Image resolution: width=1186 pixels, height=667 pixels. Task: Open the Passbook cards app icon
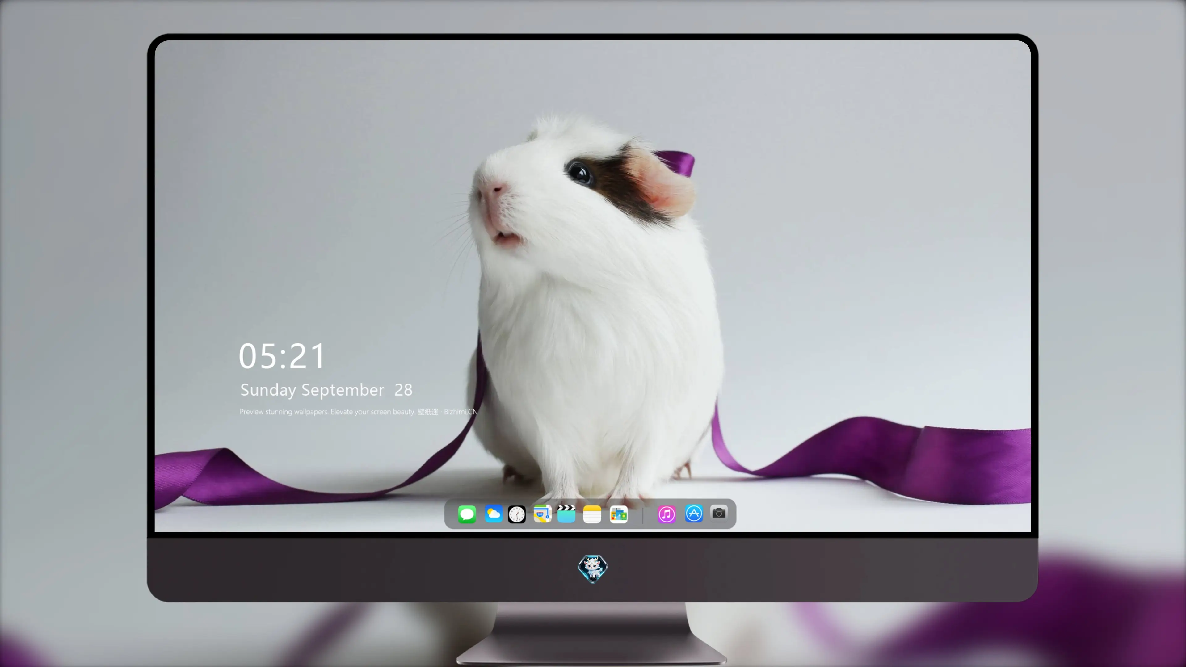[x=619, y=514]
